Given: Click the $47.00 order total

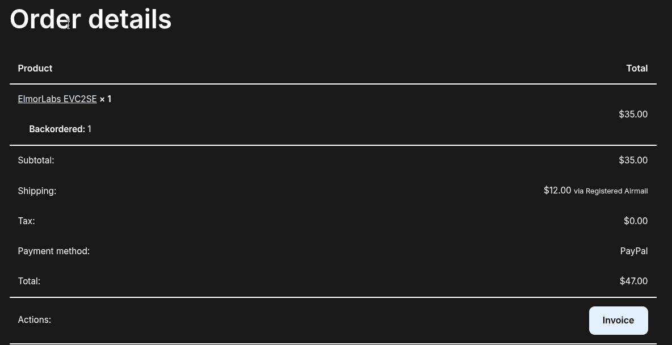Looking at the screenshot, I should 633,281.
